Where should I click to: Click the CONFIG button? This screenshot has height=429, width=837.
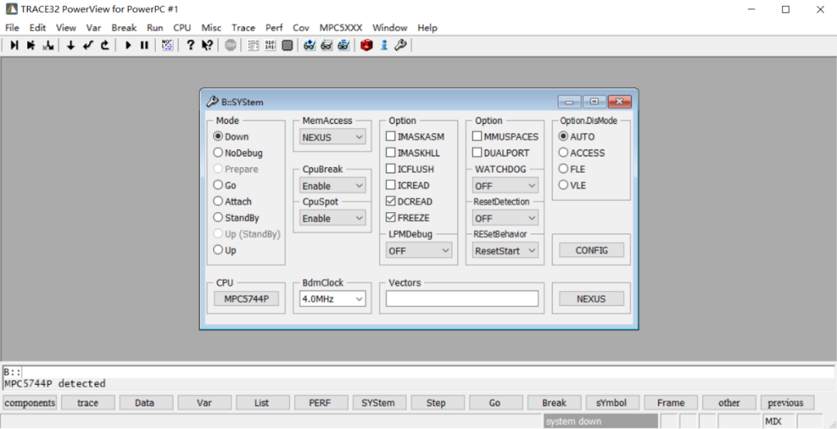[x=591, y=251]
